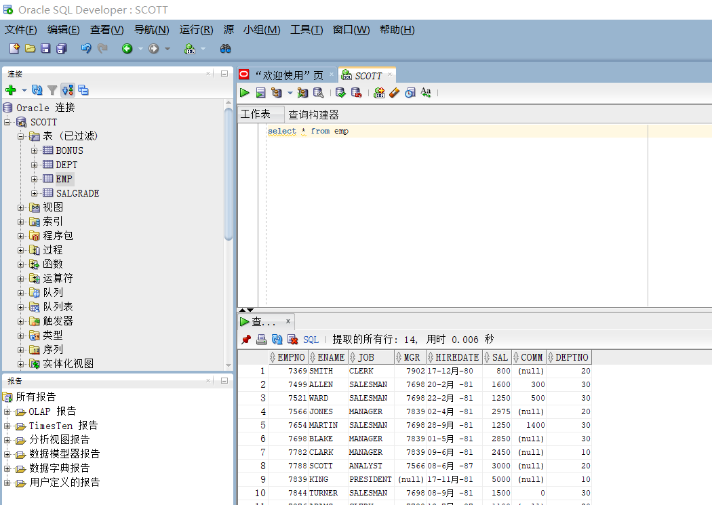Image resolution: width=712 pixels, height=505 pixels.
Task: Expand the BONUS table node
Action: (x=34, y=150)
